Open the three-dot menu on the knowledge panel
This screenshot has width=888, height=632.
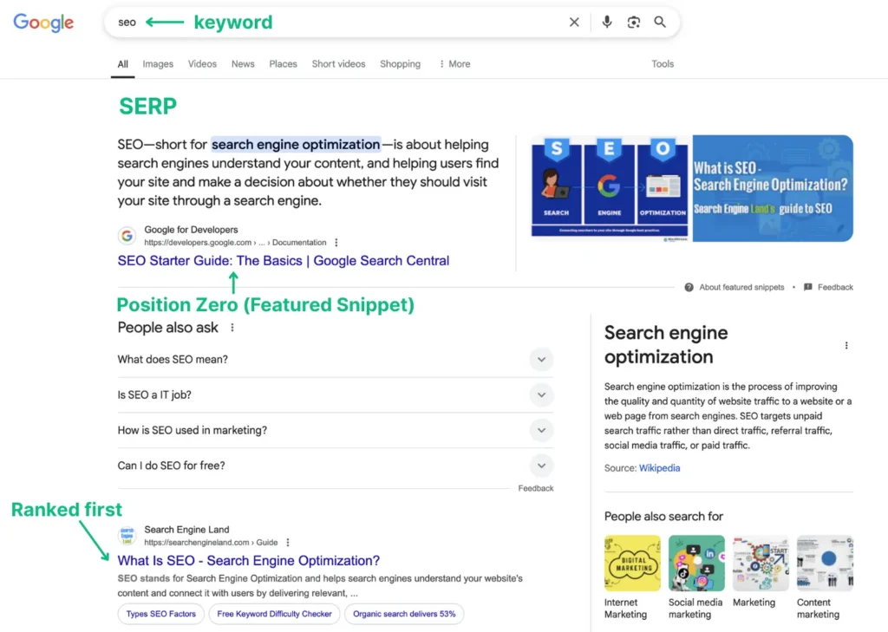(x=846, y=345)
